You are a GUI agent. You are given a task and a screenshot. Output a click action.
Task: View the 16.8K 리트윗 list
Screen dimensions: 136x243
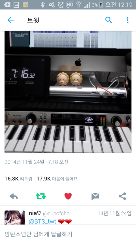[x=18, y=179]
